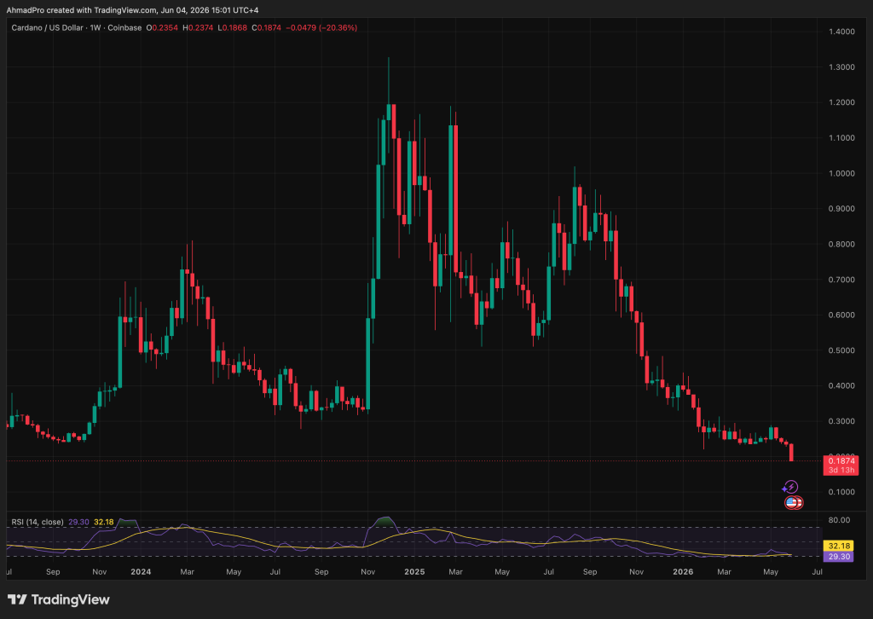
Task: Click the 0.7000 price scale label
Action: (841, 280)
